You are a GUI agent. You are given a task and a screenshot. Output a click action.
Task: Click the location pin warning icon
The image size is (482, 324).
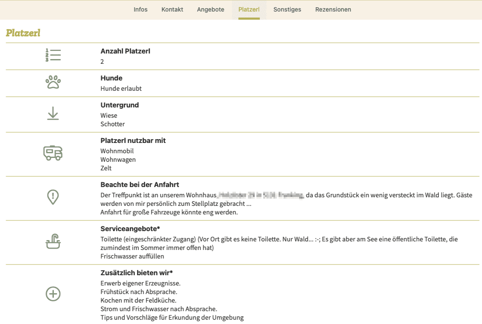[x=53, y=197]
